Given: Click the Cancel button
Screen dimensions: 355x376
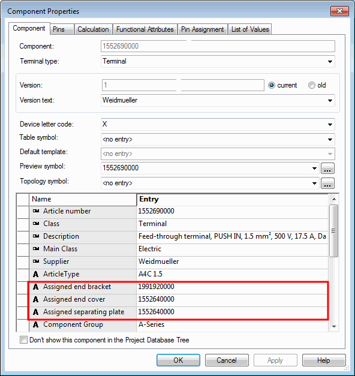Looking at the screenshot, I should (x=227, y=360).
